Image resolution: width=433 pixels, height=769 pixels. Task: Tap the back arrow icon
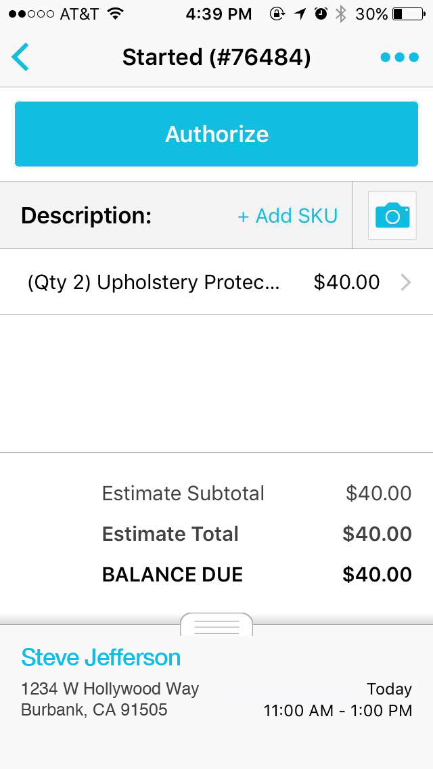pos(20,57)
